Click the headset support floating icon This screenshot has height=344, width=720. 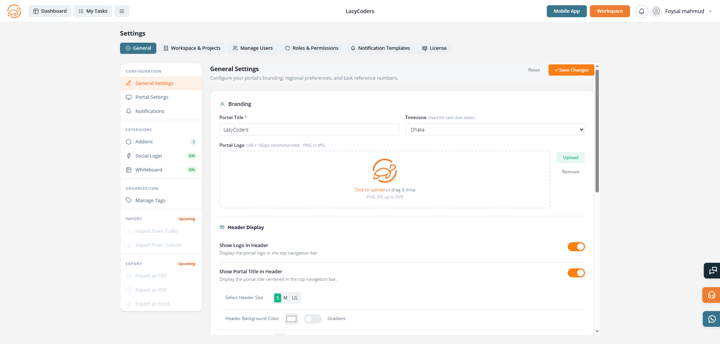712,295
